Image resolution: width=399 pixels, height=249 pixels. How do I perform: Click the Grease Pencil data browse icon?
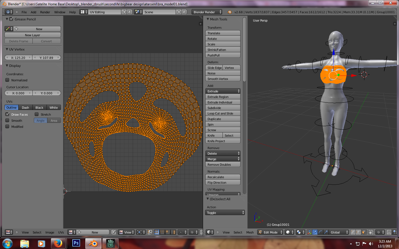click(x=9, y=29)
